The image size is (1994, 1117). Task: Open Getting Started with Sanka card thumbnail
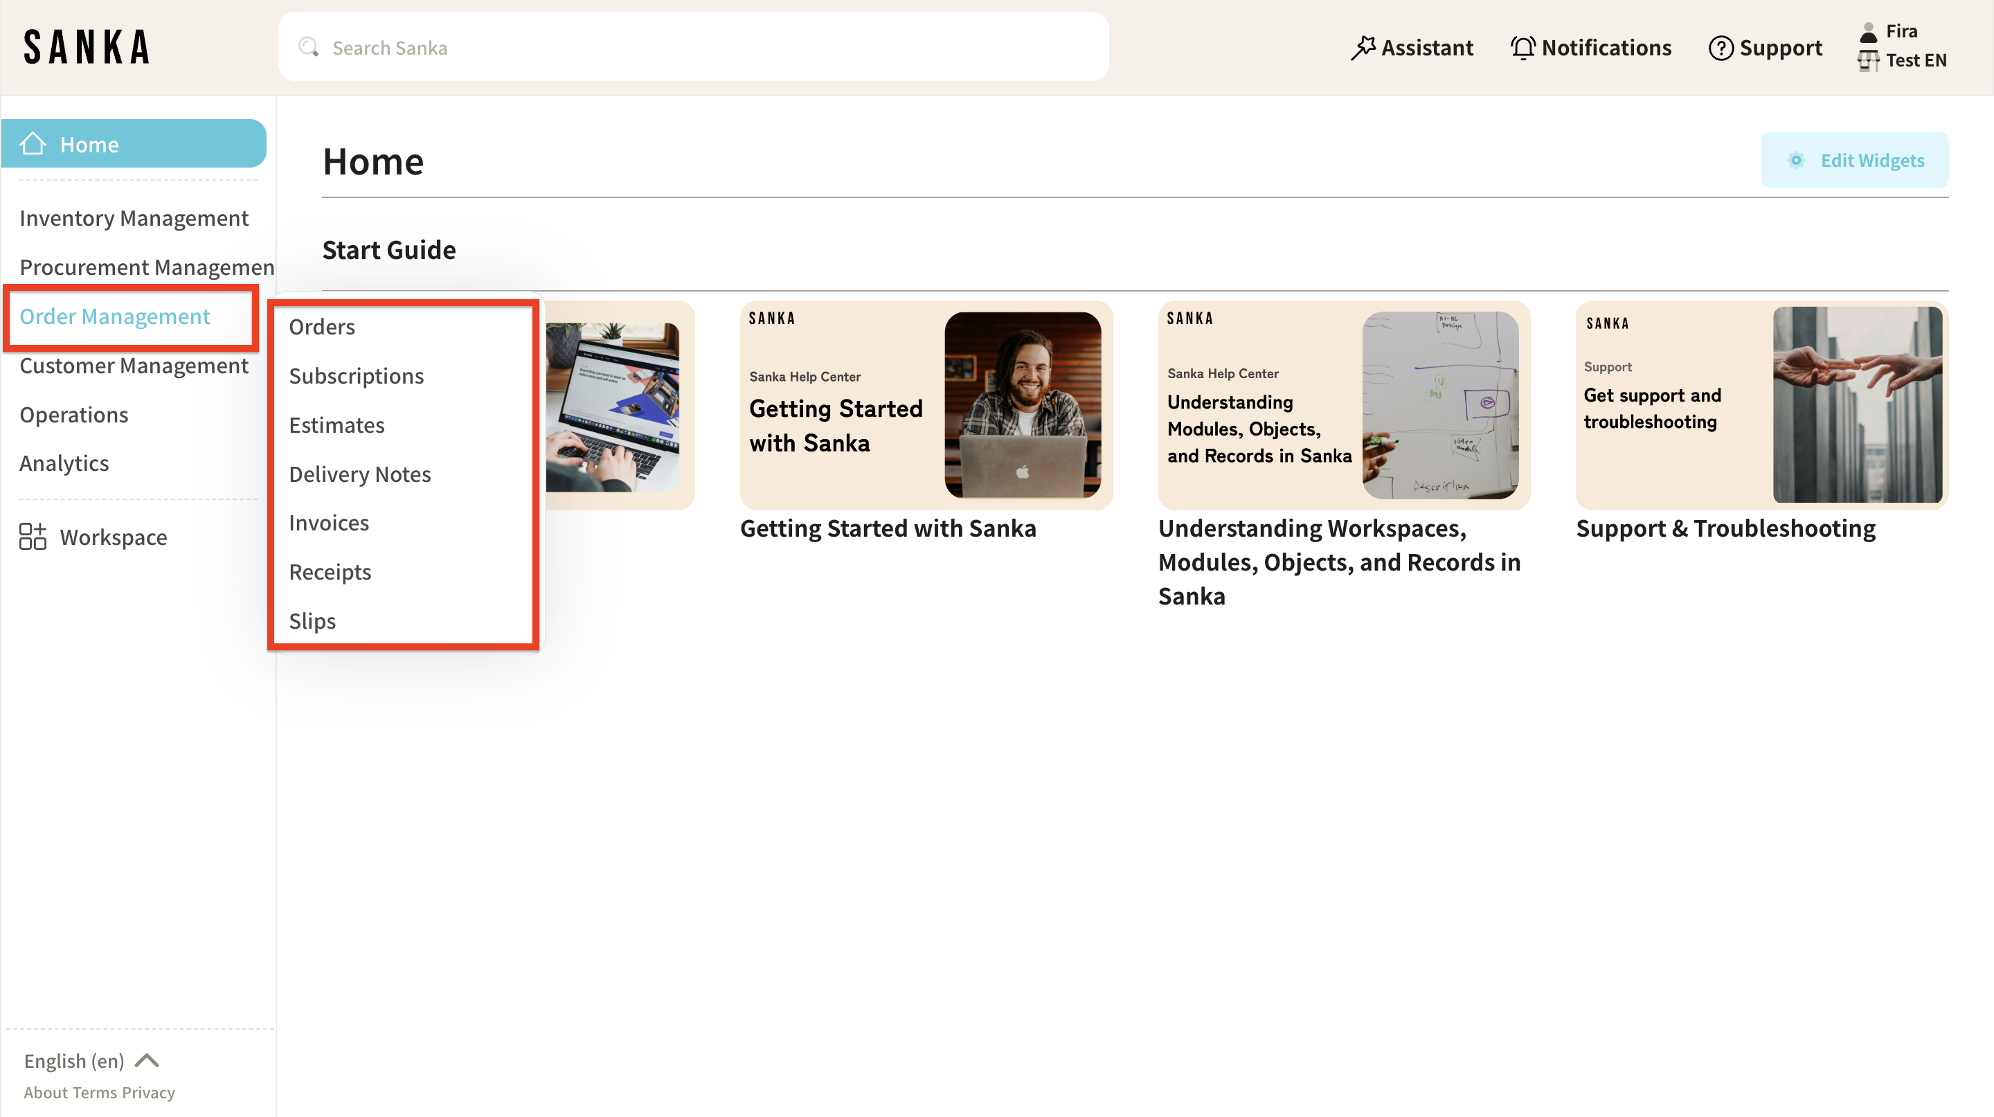926,405
